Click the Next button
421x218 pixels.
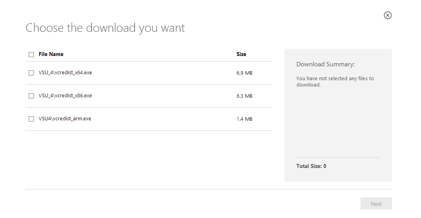pyautogui.click(x=376, y=204)
